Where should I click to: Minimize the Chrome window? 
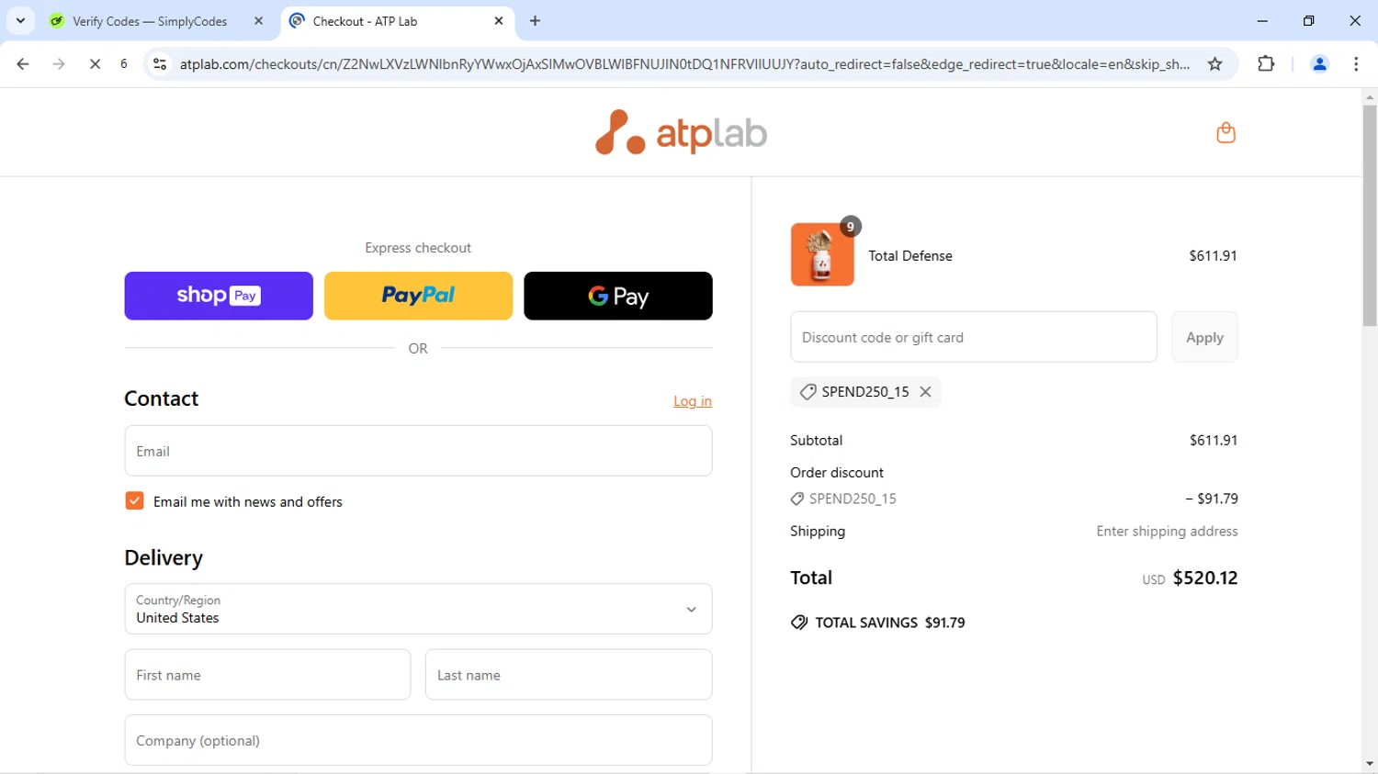pos(1262,20)
